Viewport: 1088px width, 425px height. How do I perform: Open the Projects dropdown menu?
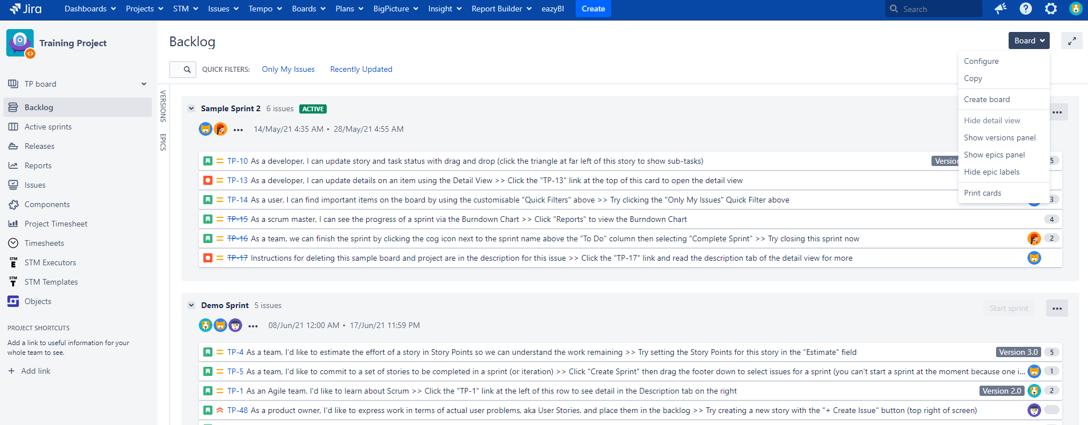tap(144, 9)
